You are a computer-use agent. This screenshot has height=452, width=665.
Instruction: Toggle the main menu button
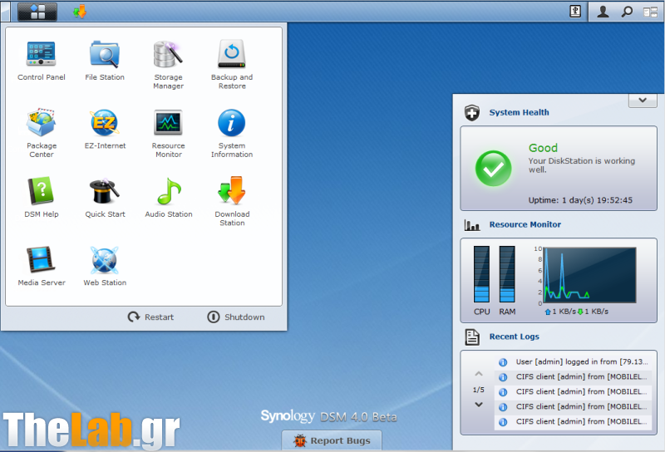click(37, 12)
